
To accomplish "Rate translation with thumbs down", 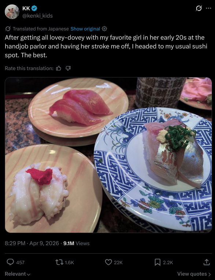I will coord(68,68).
